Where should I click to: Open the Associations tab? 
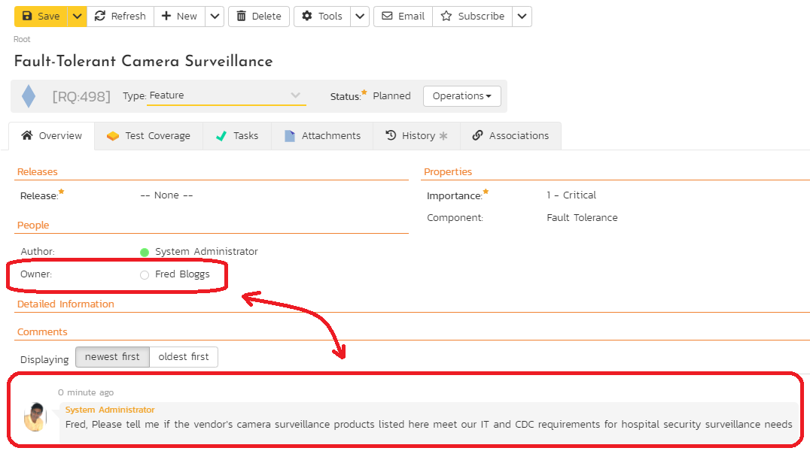(510, 136)
